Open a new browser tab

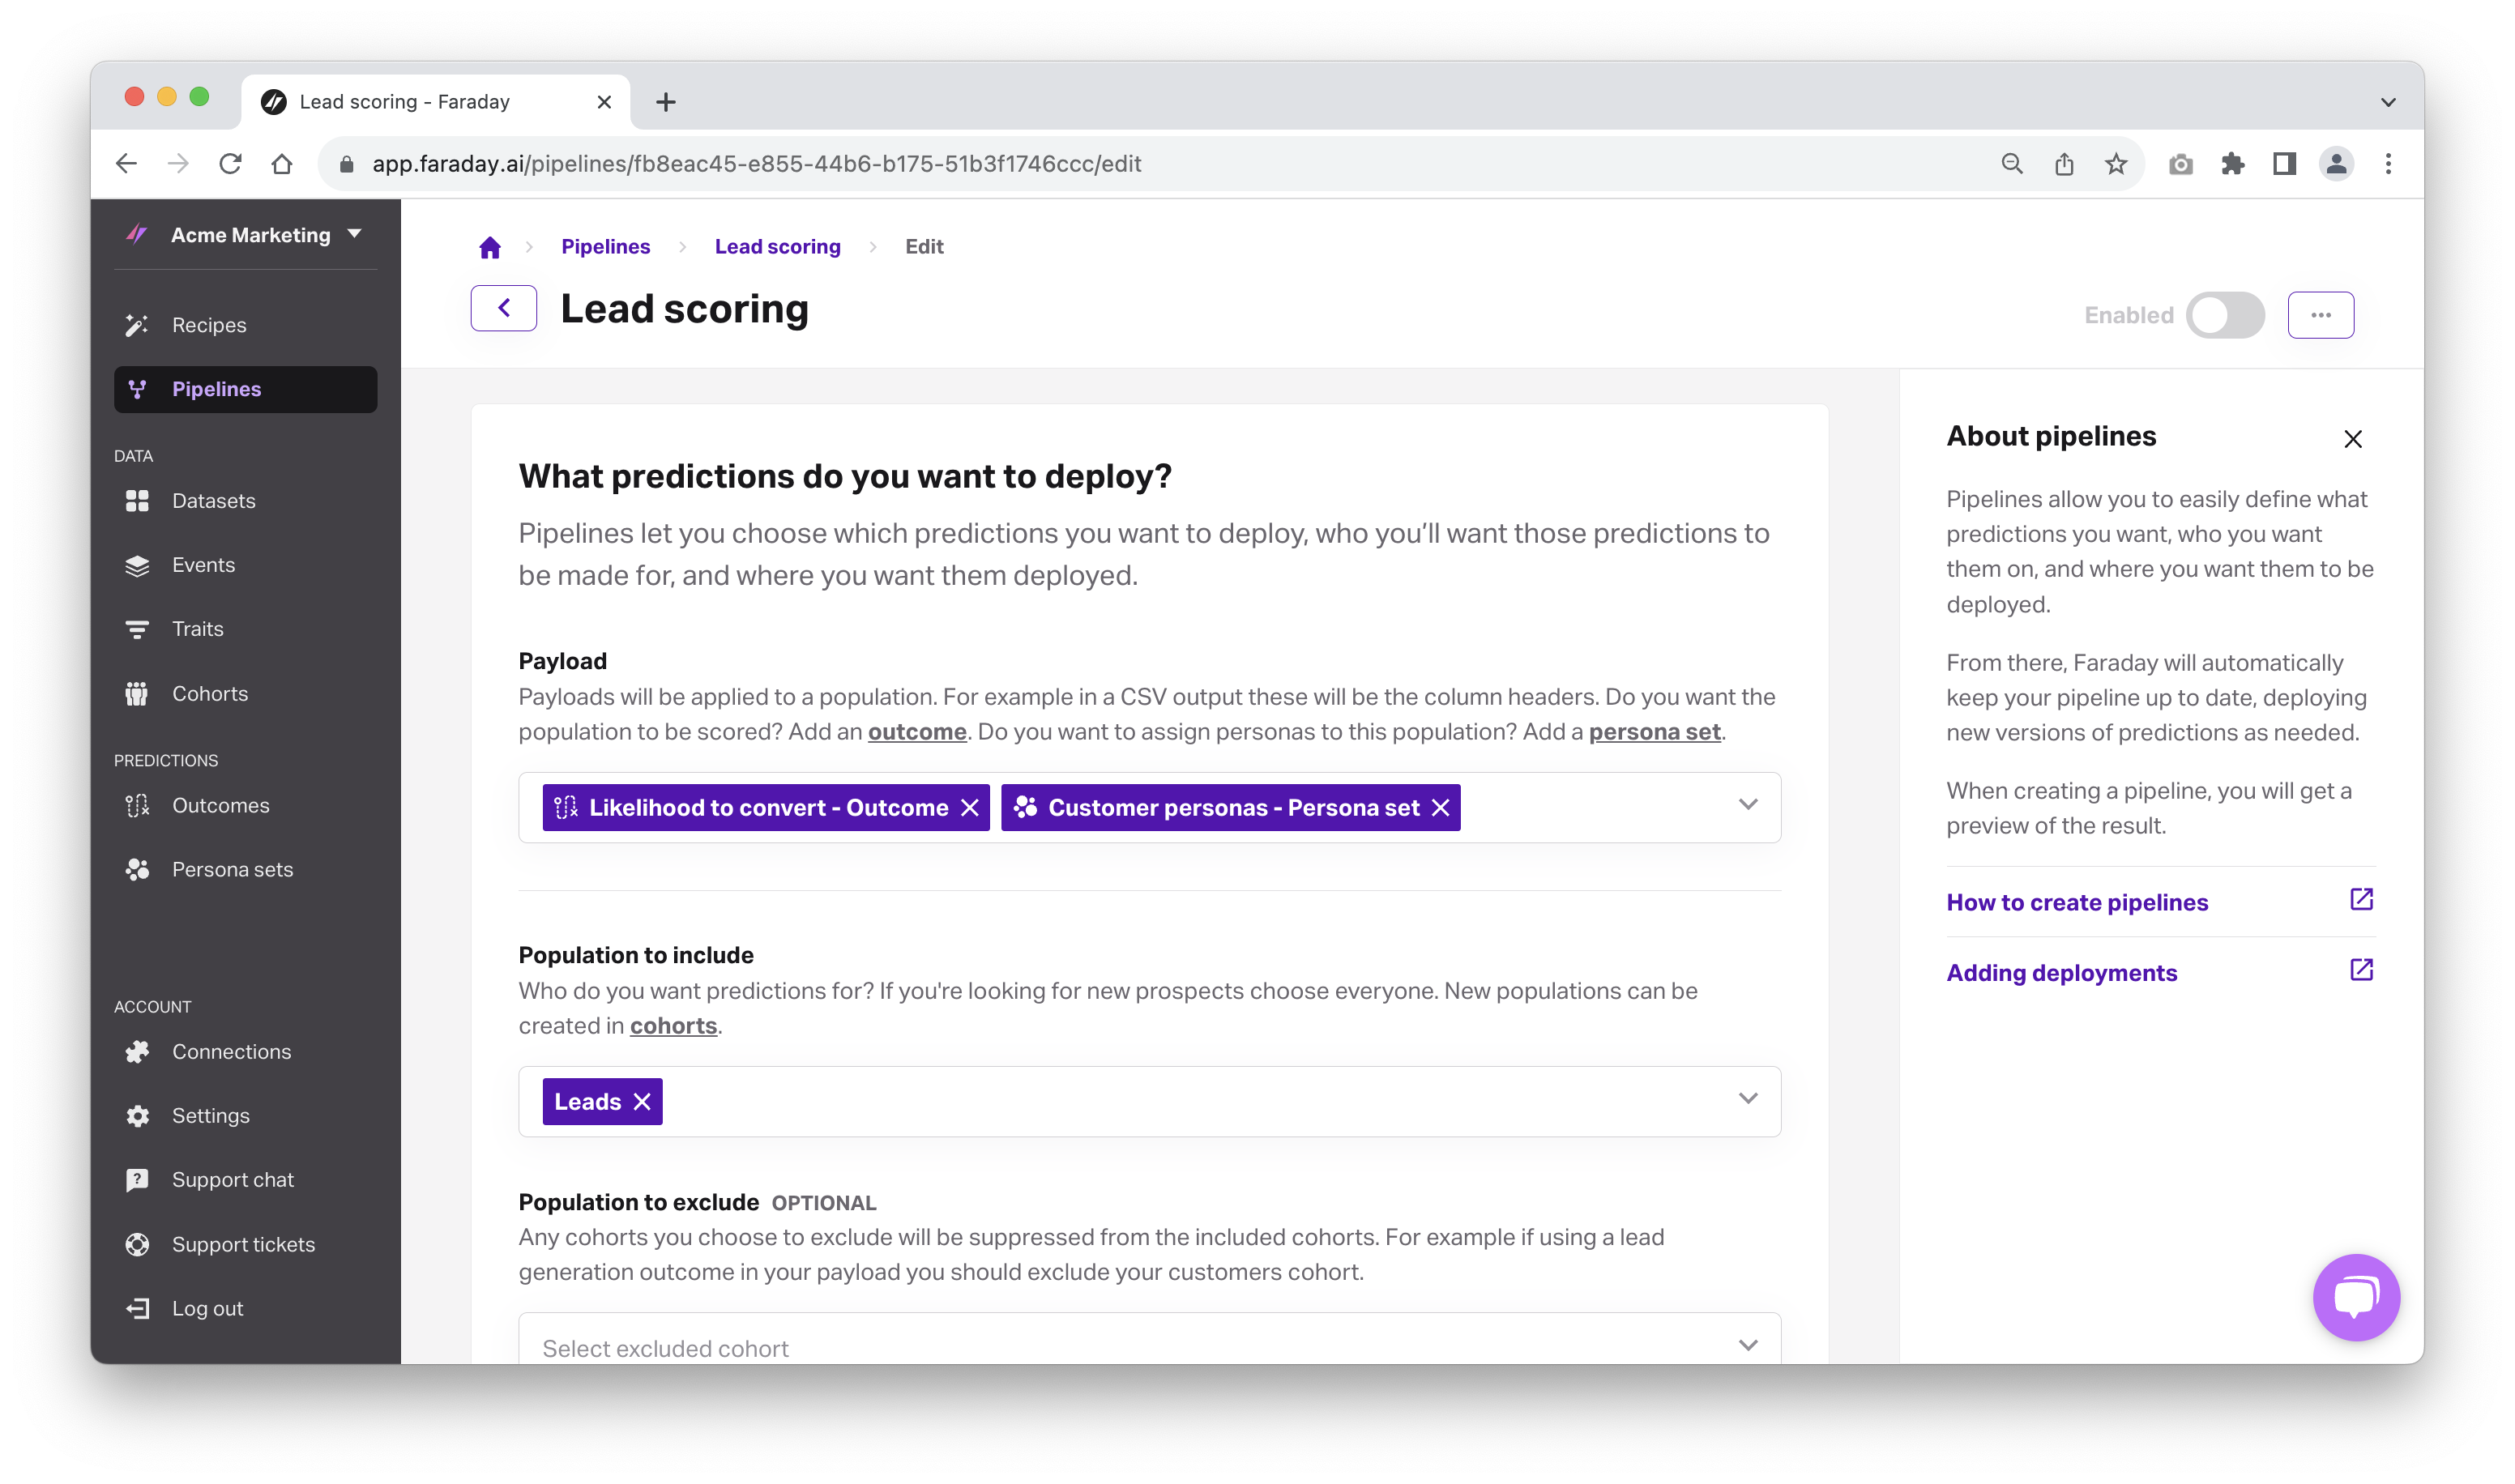[x=665, y=102]
